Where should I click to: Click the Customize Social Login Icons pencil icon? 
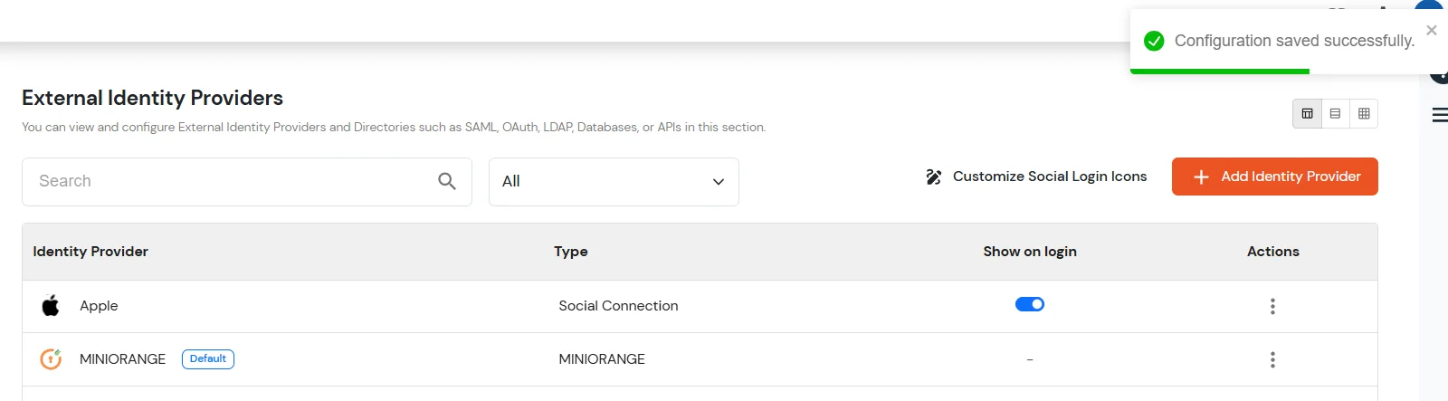pos(933,177)
